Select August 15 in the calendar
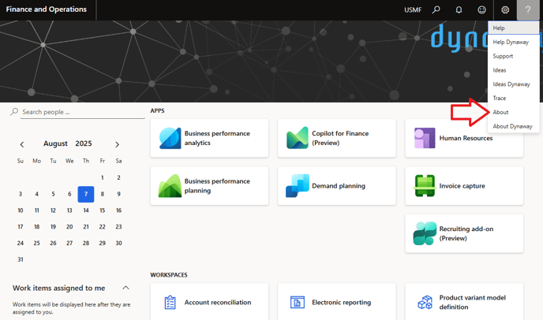This screenshot has height=320, width=543. pyautogui.click(x=102, y=210)
